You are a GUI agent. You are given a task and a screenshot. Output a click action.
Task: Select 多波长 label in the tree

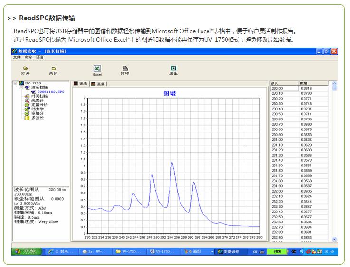click(x=38, y=118)
